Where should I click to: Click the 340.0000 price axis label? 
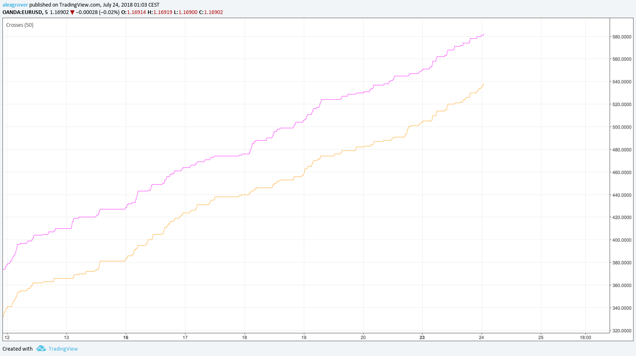pos(622,308)
